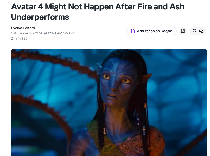Click the Add Yahoo on Google button
Screen dimensions: 210x156
coord(151,31)
